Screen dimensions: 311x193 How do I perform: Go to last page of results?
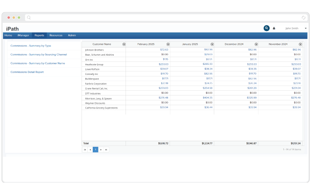pyautogui.click(x=106, y=149)
